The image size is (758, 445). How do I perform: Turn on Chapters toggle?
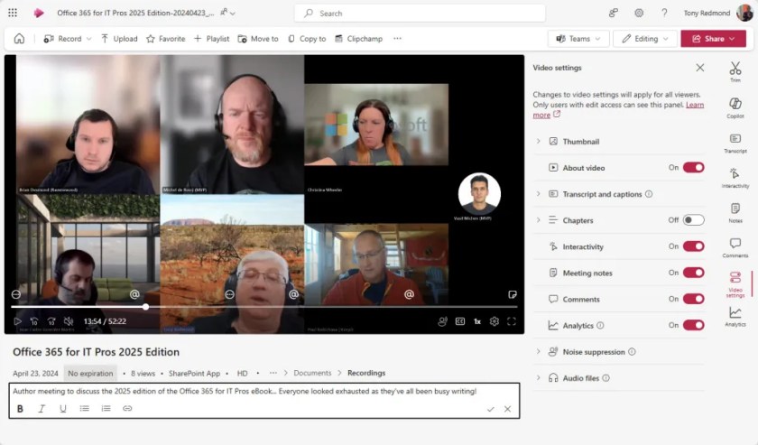point(693,220)
